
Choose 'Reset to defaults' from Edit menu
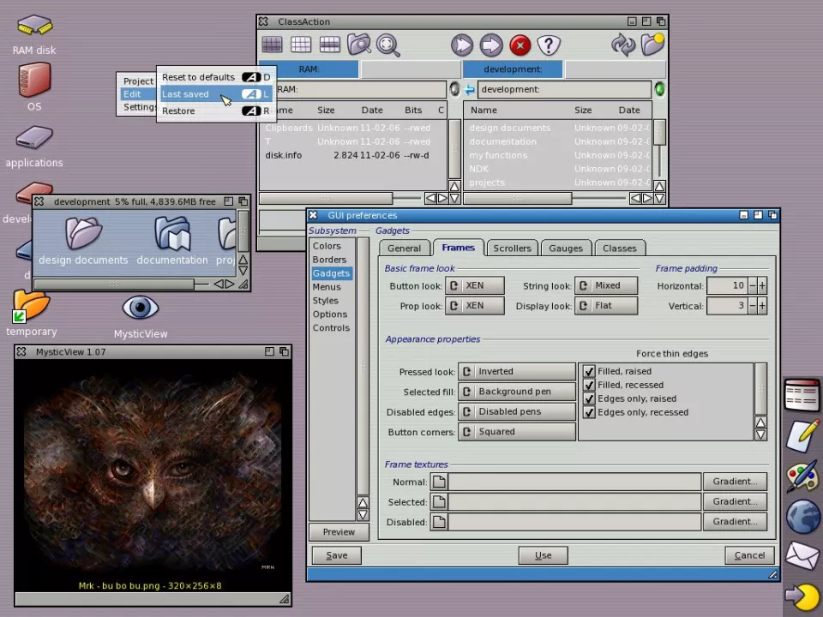(x=199, y=78)
